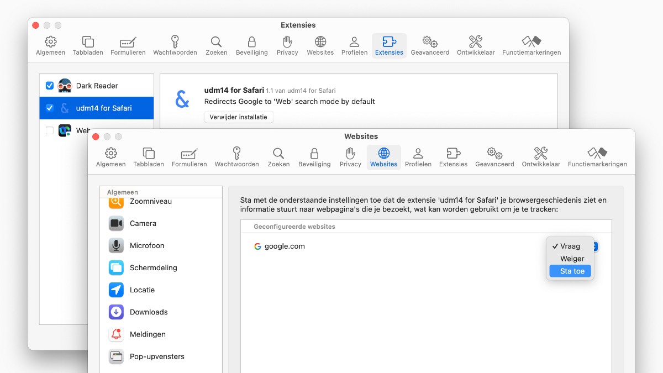This screenshot has width=663, height=373.
Task: Disable the Dark Reader extension
Action: pos(50,86)
